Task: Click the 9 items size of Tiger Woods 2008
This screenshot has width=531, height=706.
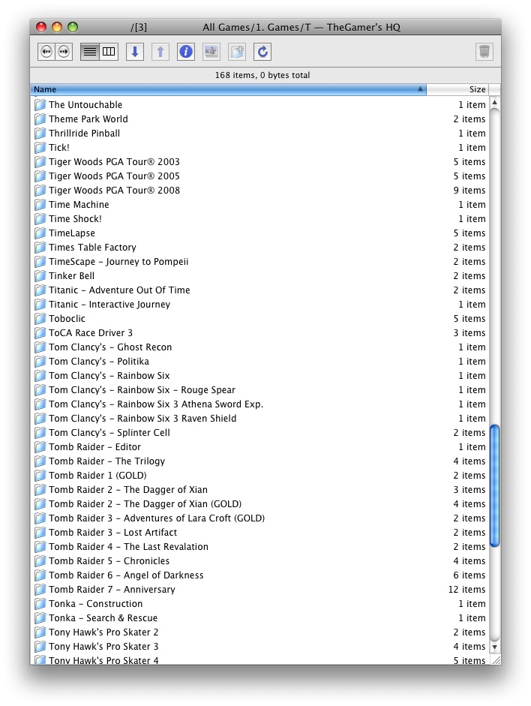Action: pyautogui.click(x=469, y=191)
